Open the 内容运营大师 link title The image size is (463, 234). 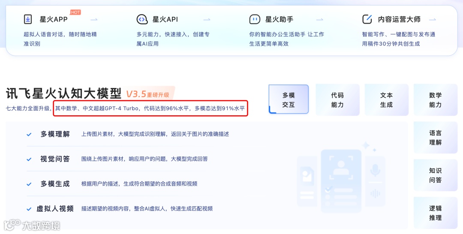399,19
